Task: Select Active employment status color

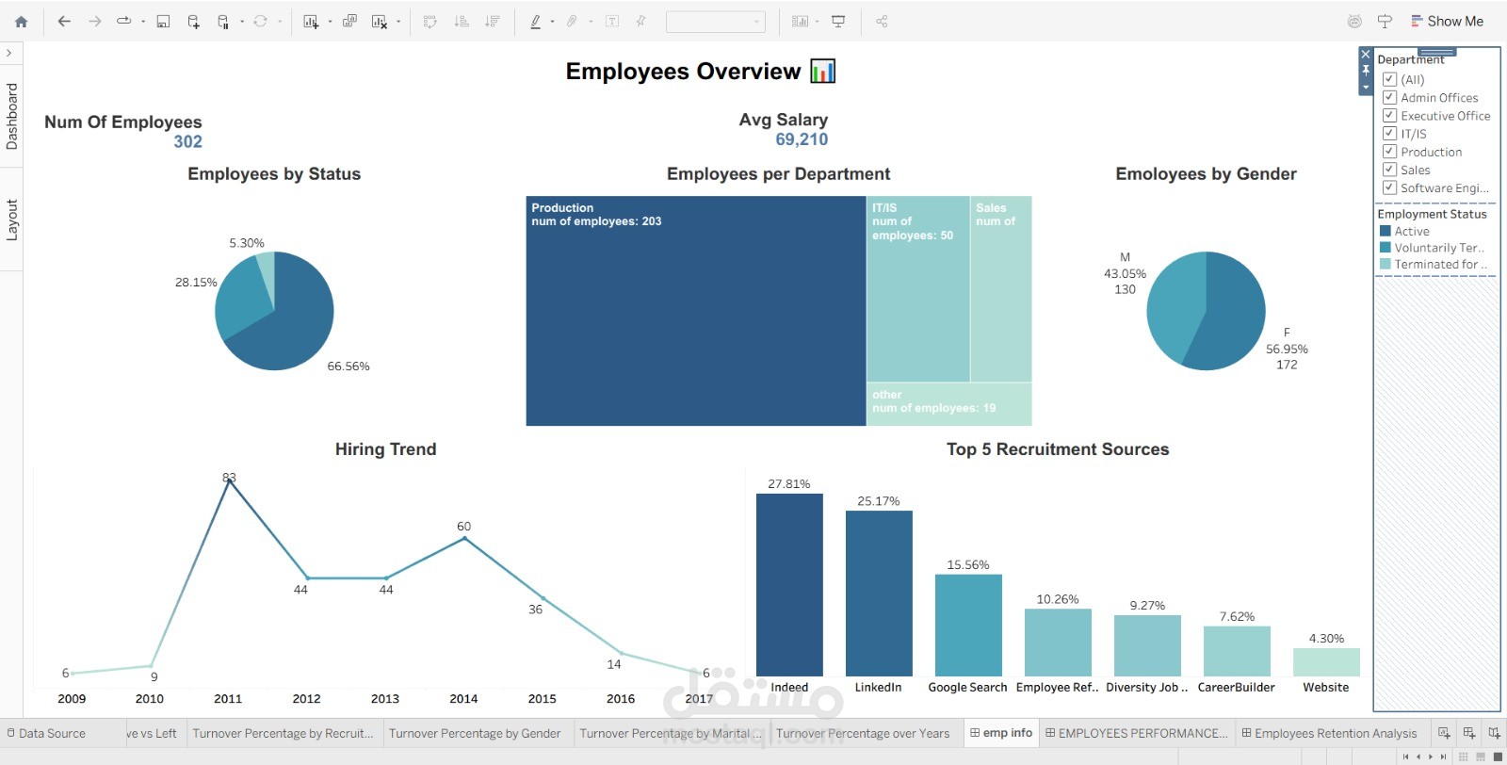Action: click(x=1385, y=231)
